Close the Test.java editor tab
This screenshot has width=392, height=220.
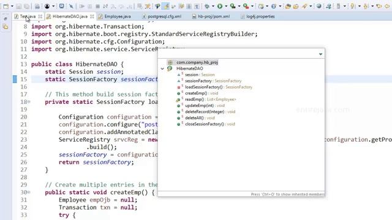(x=40, y=16)
